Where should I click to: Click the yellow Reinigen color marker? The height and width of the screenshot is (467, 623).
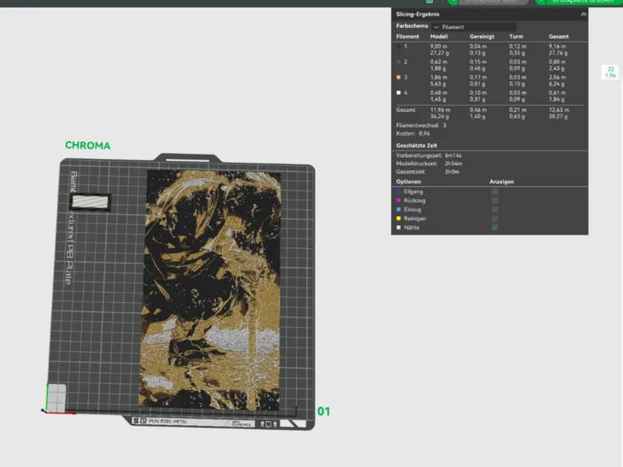click(399, 219)
